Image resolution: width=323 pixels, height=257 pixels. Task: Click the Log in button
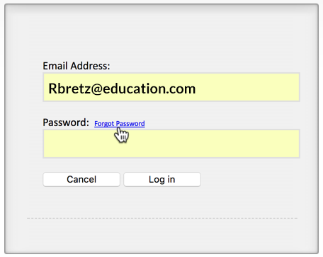tap(162, 180)
